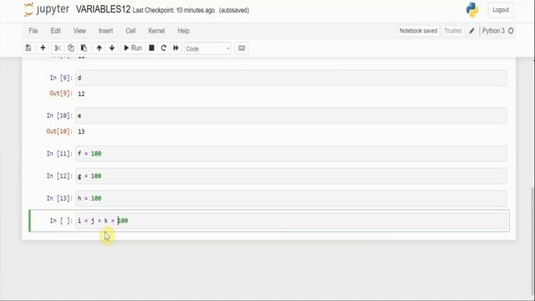535x301 pixels.
Task: Open the Kernel menu
Action: tap(156, 31)
